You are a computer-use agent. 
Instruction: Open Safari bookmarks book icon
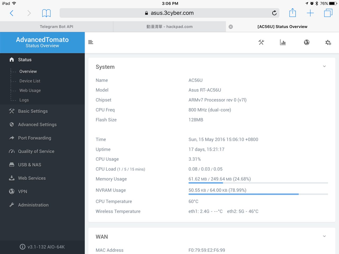pos(46,13)
